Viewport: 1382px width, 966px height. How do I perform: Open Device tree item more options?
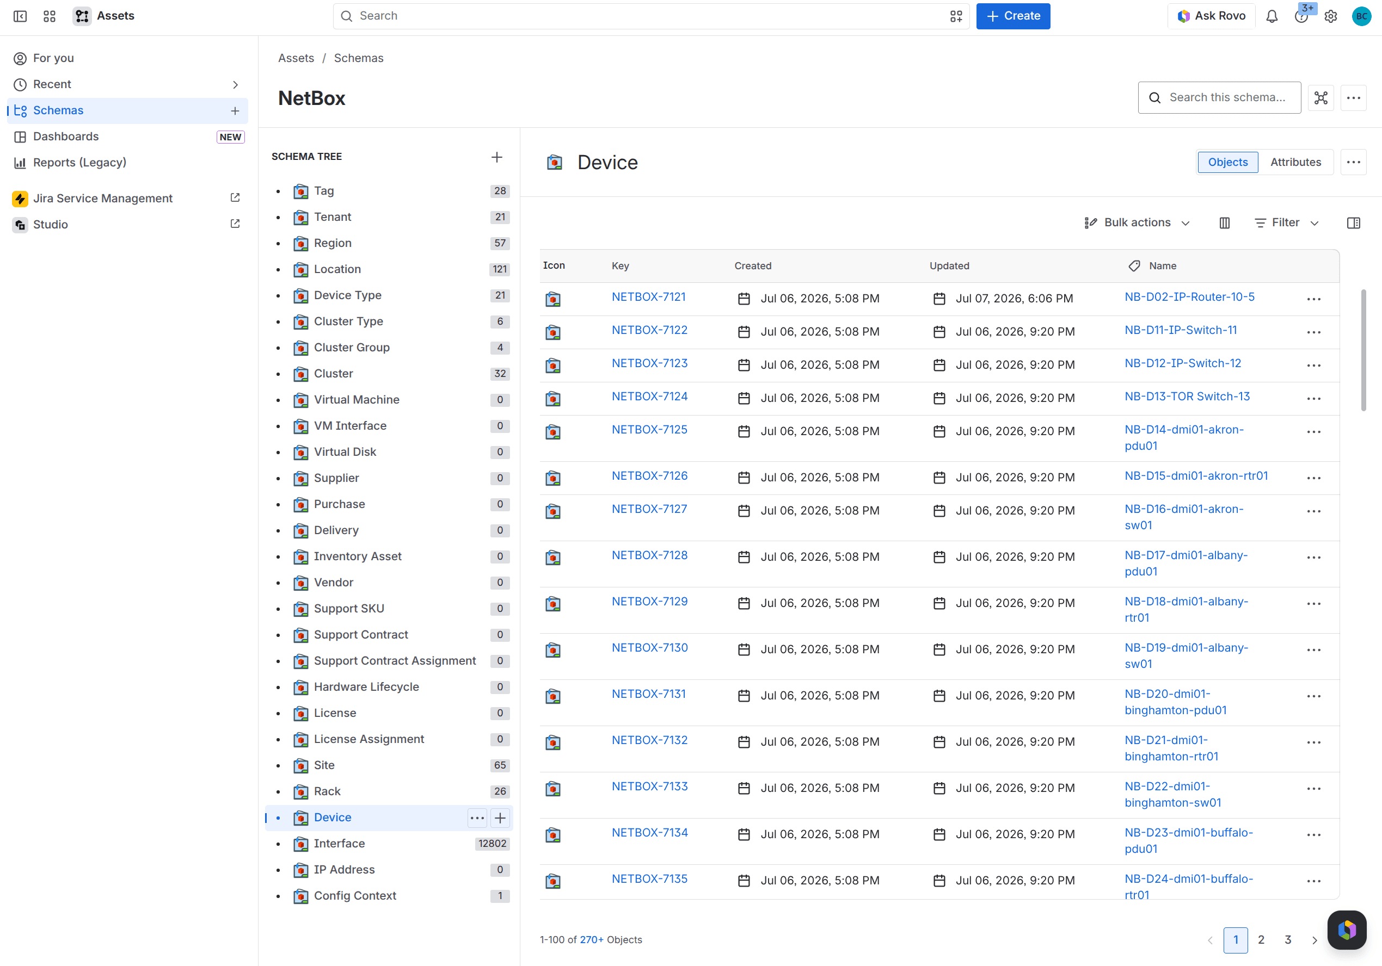[477, 818]
